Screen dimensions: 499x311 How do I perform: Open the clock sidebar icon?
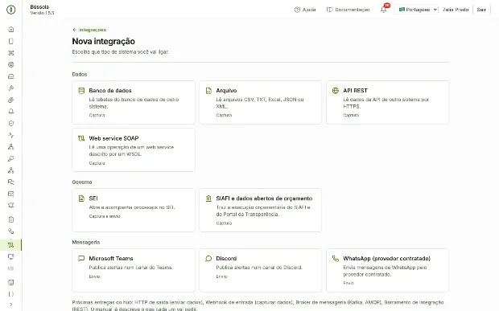10,123
